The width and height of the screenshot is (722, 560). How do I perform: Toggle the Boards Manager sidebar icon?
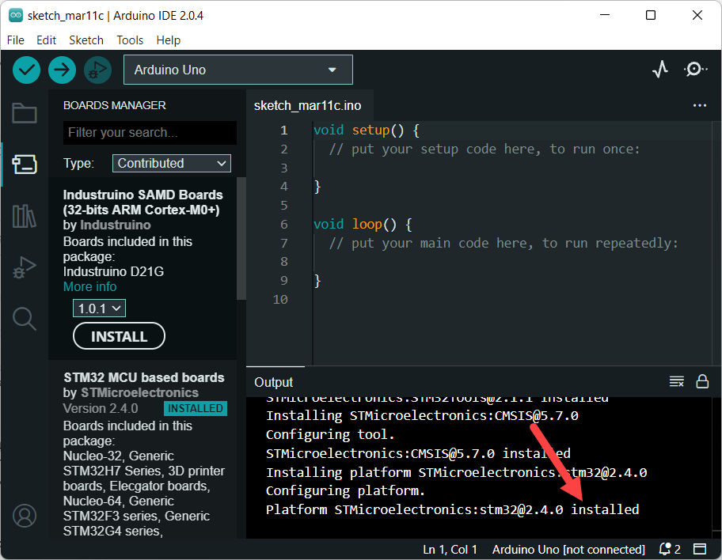25,165
